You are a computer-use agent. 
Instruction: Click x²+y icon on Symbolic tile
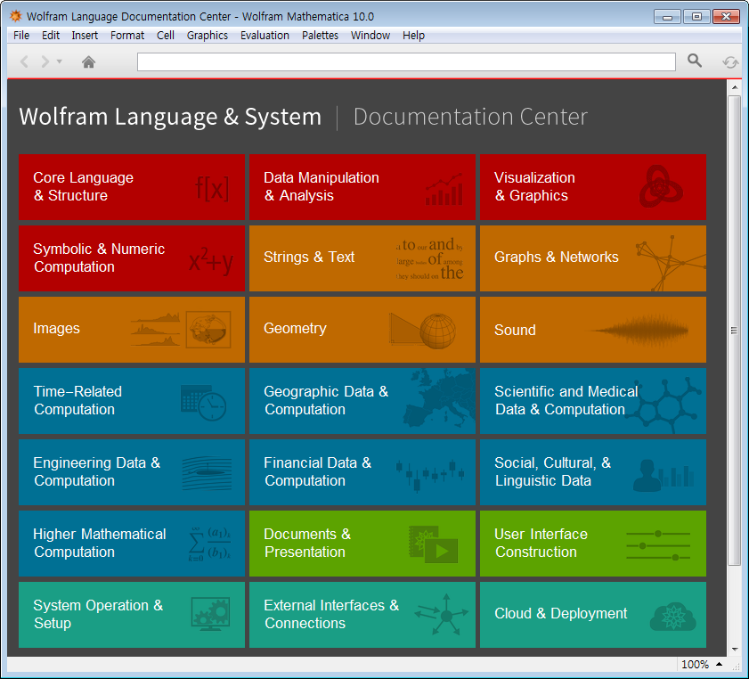click(x=211, y=261)
